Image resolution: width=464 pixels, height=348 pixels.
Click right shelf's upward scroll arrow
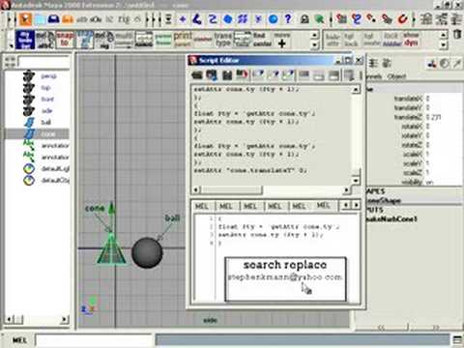click(444, 35)
